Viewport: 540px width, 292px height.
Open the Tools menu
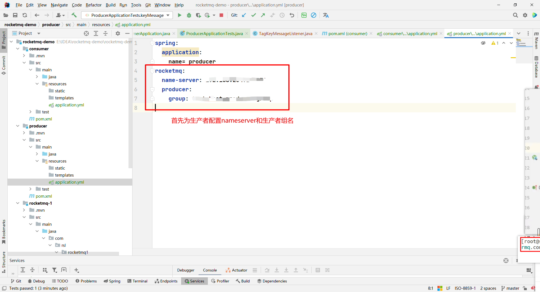point(136,5)
